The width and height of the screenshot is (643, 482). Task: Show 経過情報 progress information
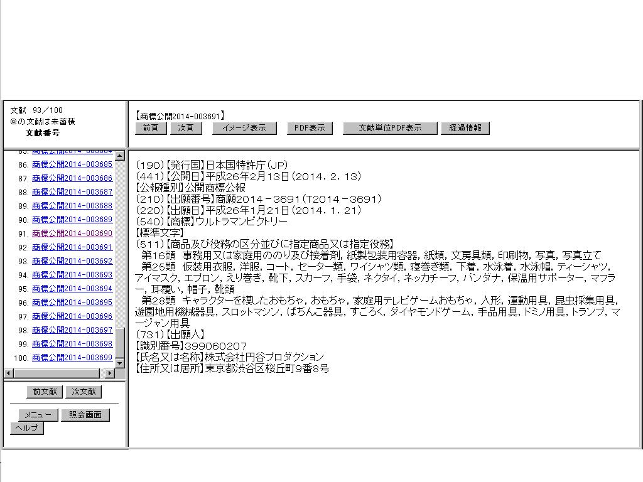tap(465, 128)
